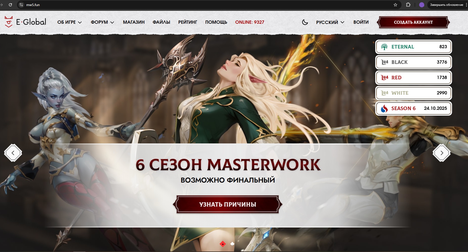Image resolution: width=468 pixels, height=252 pixels.
Task: Click the Eternal server tree icon
Action: click(x=384, y=47)
